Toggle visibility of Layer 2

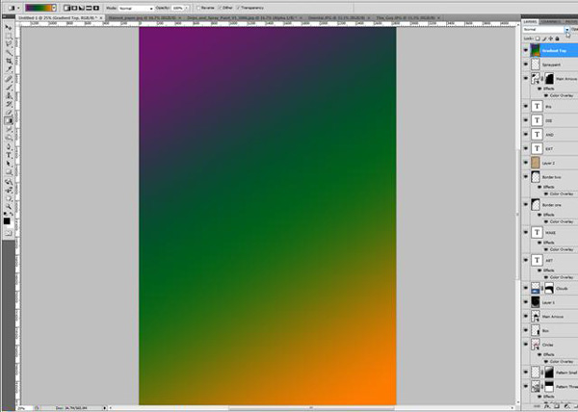(x=526, y=163)
